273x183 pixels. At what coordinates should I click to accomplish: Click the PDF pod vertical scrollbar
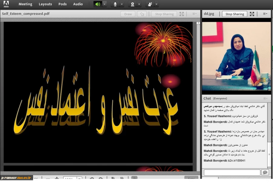pos(198,96)
